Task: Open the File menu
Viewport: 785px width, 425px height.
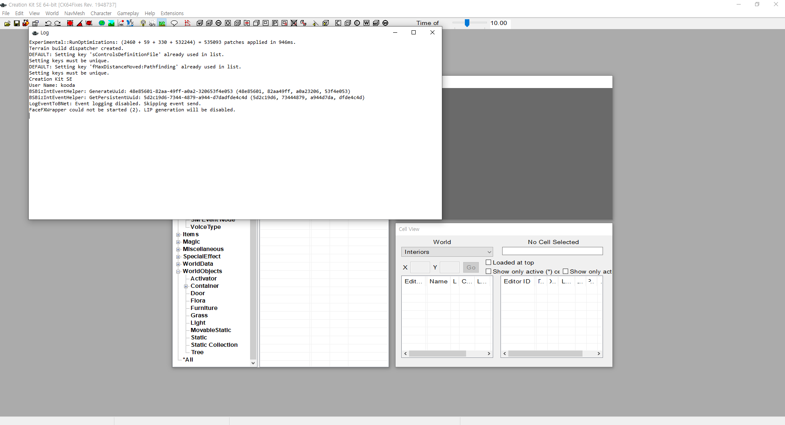Action: [x=6, y=14]
